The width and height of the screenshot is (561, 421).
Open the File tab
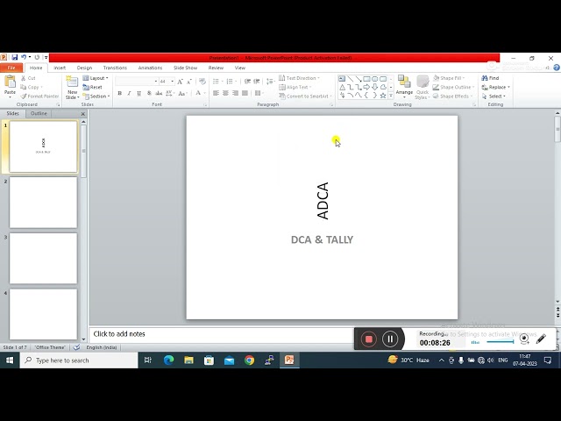(x=11, y=68)
